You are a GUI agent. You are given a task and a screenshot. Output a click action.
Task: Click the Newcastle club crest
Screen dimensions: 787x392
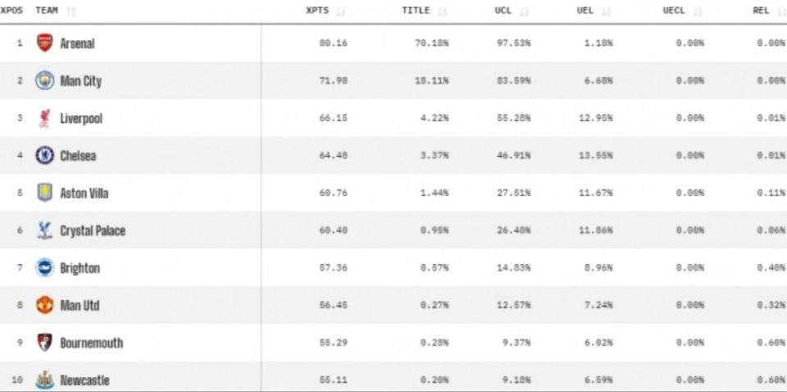[x=44, y=379]
